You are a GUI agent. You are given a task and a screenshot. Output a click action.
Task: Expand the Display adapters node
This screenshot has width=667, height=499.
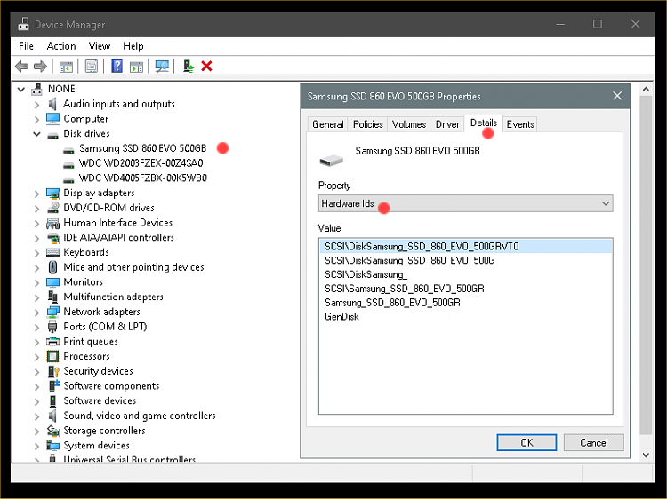(37, 194)
